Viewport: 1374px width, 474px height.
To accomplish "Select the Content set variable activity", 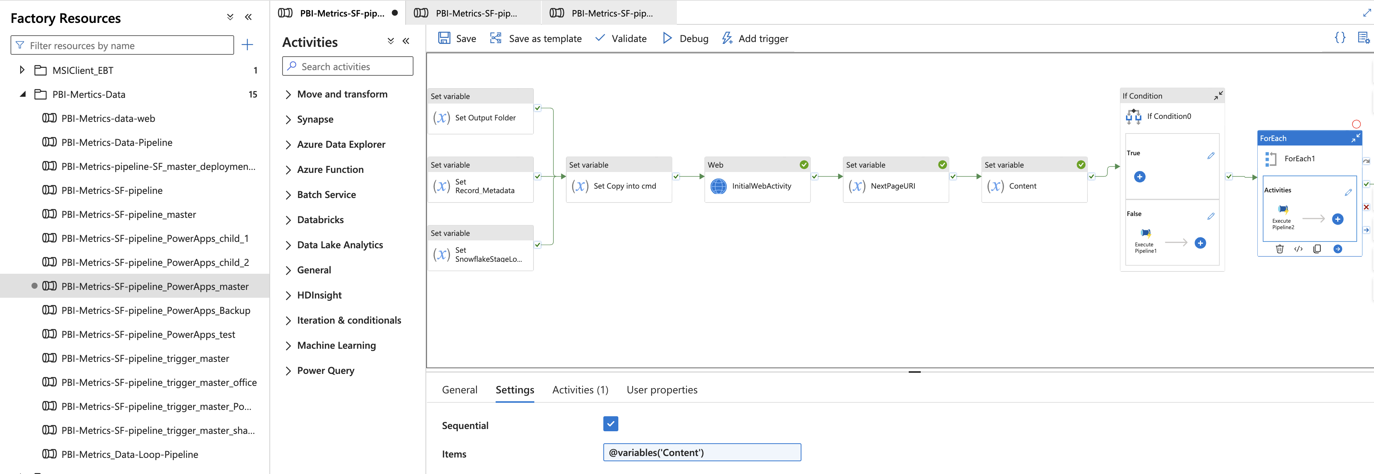I will [1034, 180].
